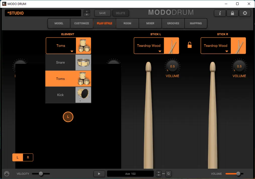Minimize the MODO DRUM window
The width and height of the screenshot is (255, 179).
226,4
